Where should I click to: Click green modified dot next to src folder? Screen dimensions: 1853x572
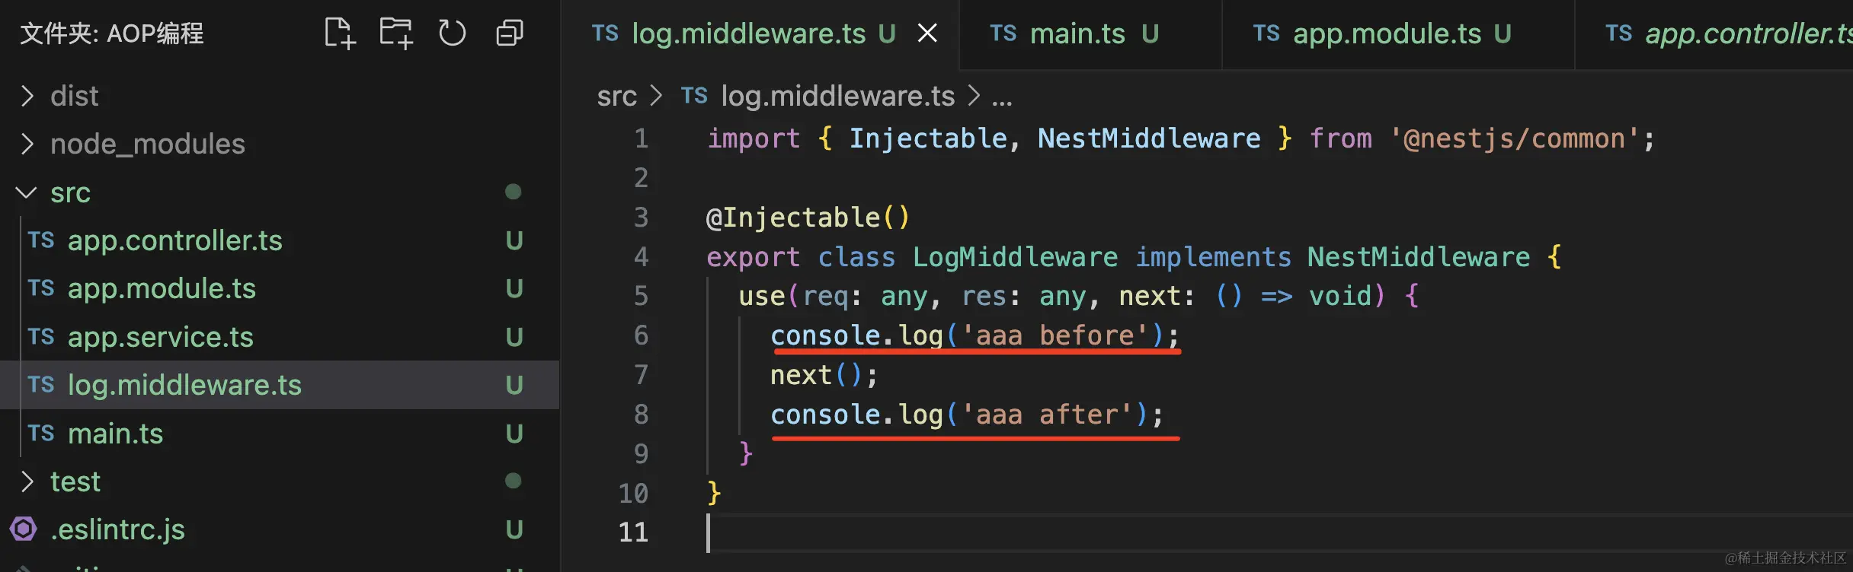(x=514, y=192)
